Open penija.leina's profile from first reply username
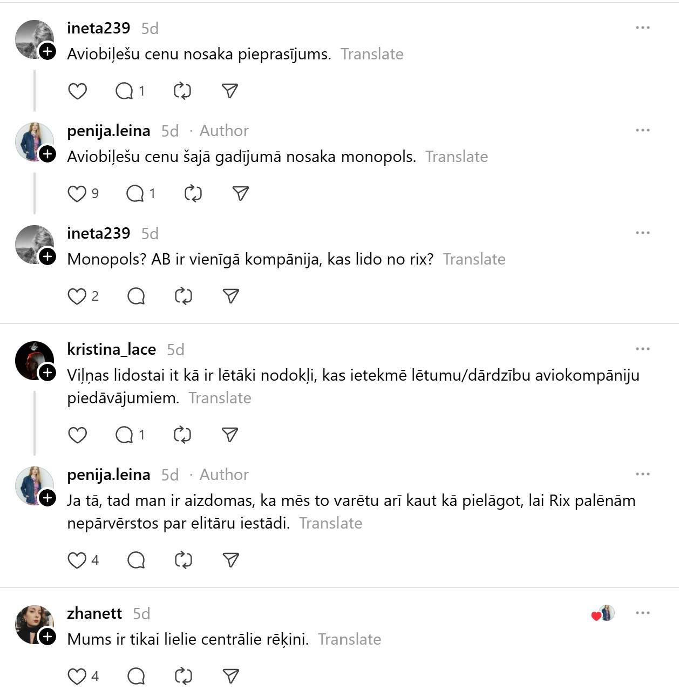The image size is (679, 690). [x=108, y=131]
